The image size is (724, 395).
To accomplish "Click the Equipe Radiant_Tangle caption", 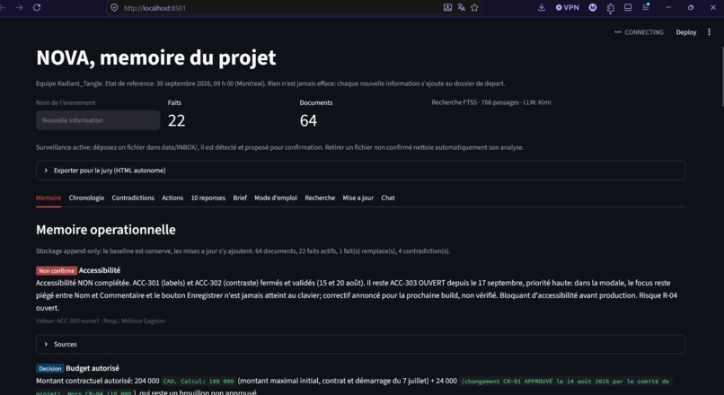I will click(x=270, y=83).
